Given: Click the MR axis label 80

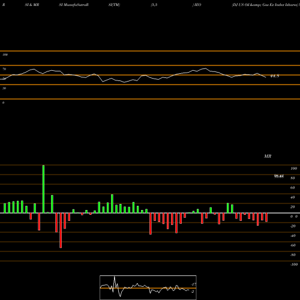Looking at the screenshot, I should [293, 178].
